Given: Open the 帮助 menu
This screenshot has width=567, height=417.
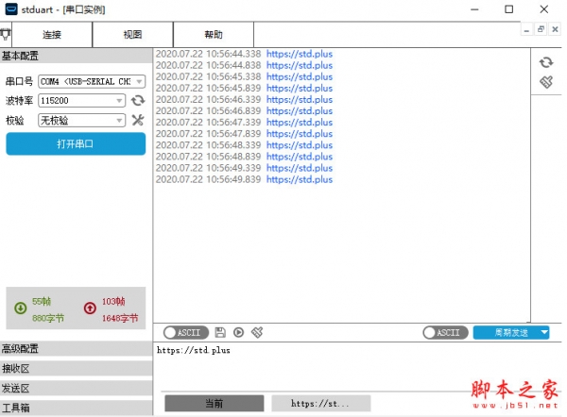Looking at the screenshot, I should click(x=214, y=35).
